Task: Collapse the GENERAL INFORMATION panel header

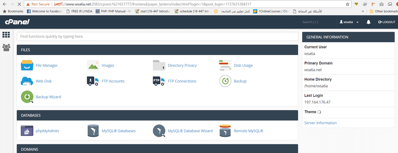Action: click(349, 37)
